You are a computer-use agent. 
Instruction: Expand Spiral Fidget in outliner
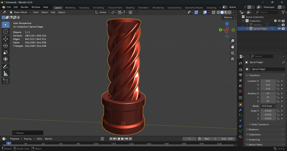[x=247, y=29]
